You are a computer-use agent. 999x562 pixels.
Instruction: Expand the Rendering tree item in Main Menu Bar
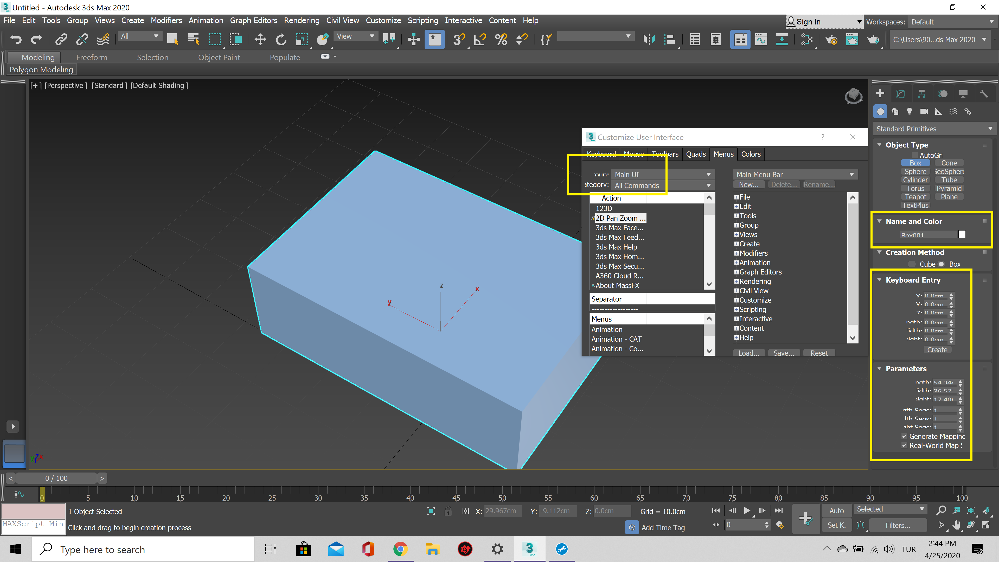tap(737, 281)
